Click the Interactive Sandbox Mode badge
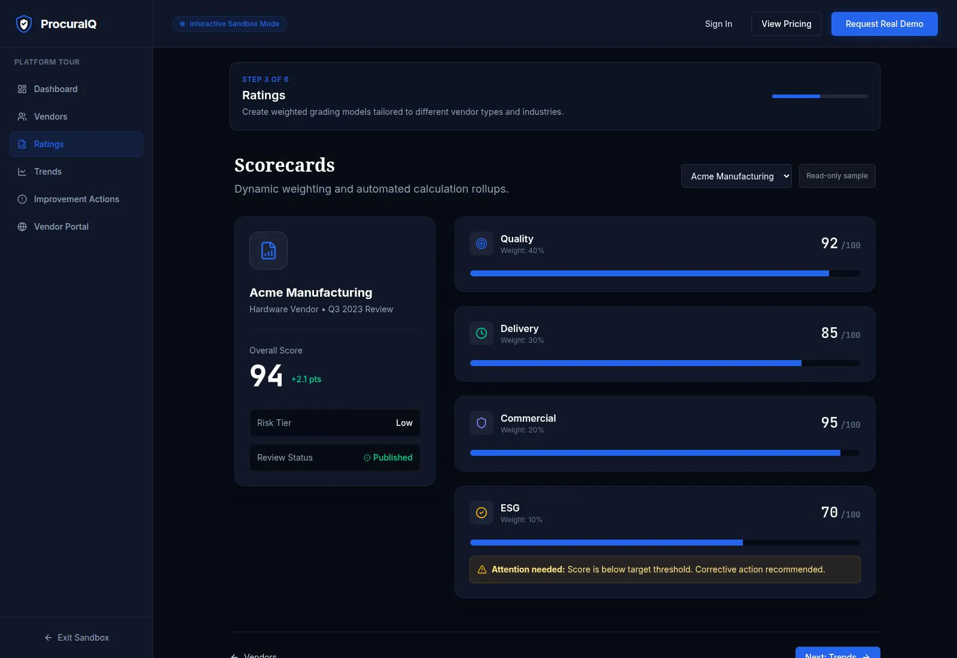Screen dimensions: 957x658 coord(230,24)
